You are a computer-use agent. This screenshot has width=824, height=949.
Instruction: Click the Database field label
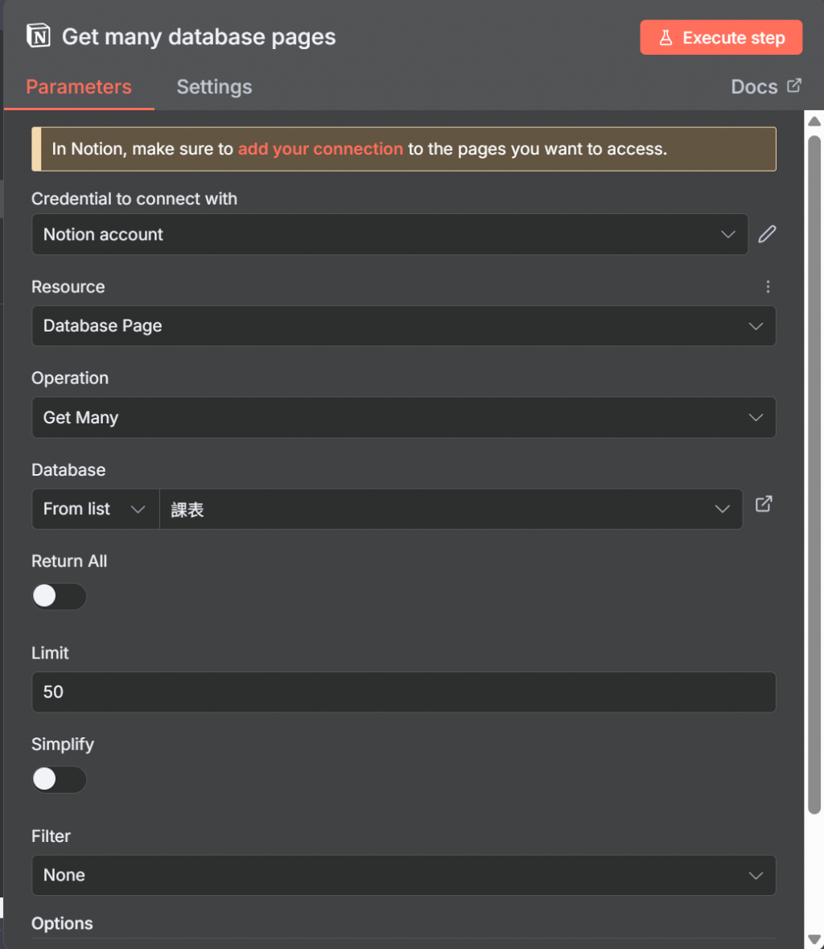pos(68,470)
